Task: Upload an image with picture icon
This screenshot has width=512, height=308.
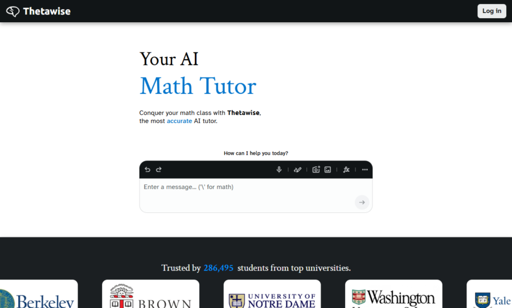Action: (328, 170)
